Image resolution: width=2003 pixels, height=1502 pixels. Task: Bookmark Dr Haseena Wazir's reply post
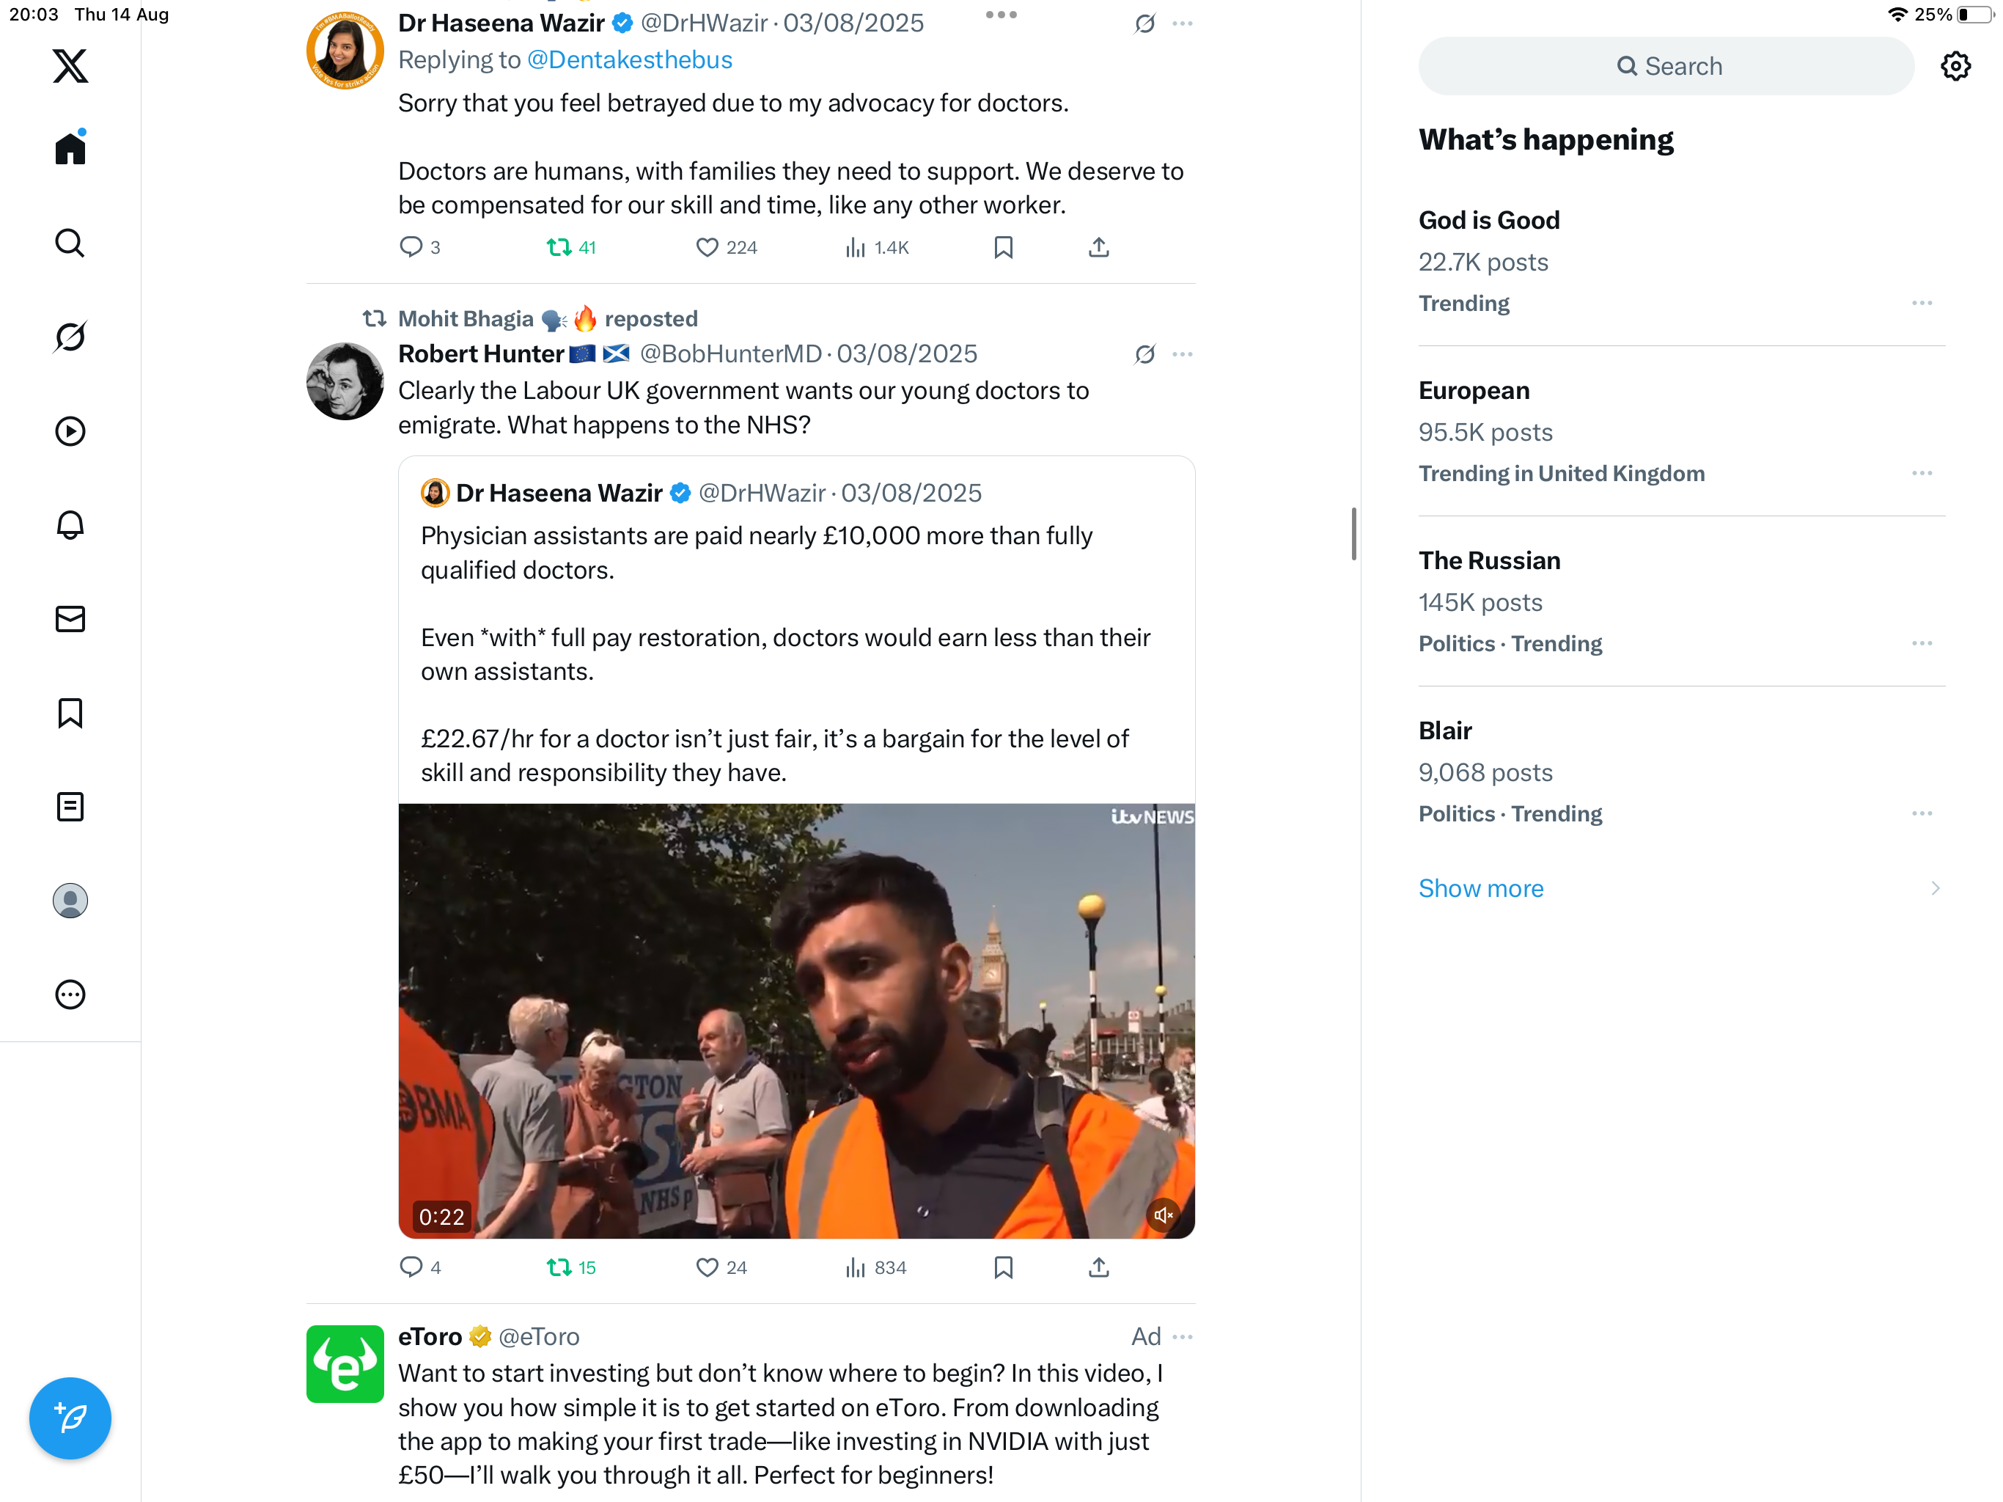1003,247
